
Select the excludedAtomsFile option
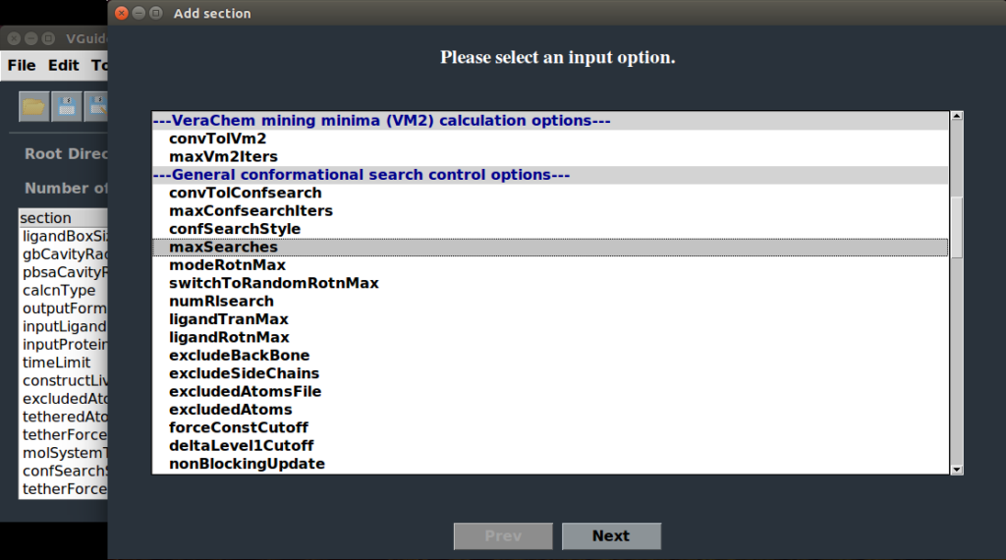pyautogui.click(x=550, y=391)
